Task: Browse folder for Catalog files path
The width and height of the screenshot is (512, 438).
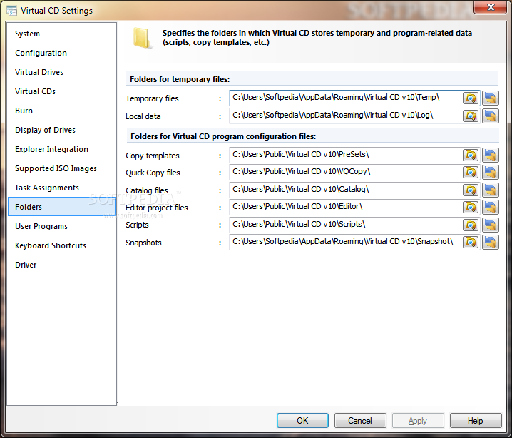Action: (x=471, y=190)
